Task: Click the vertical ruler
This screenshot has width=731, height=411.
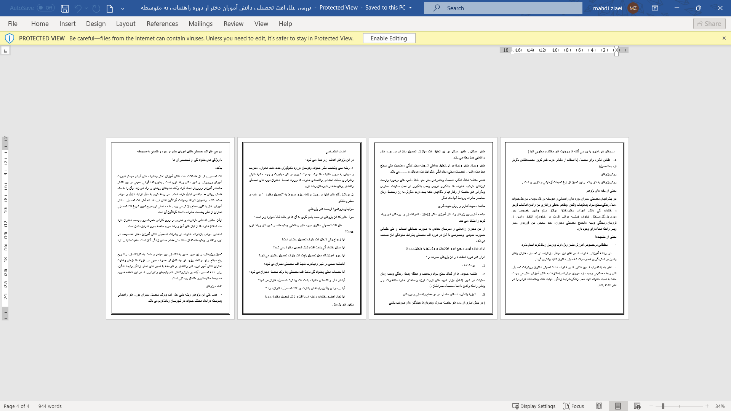Action: click(5, 228)
